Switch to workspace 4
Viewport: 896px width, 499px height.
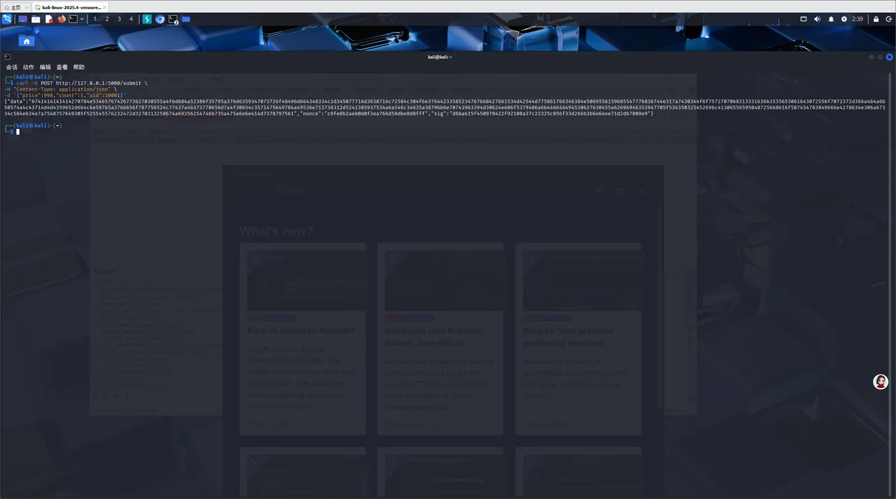(x=131, y=19)
